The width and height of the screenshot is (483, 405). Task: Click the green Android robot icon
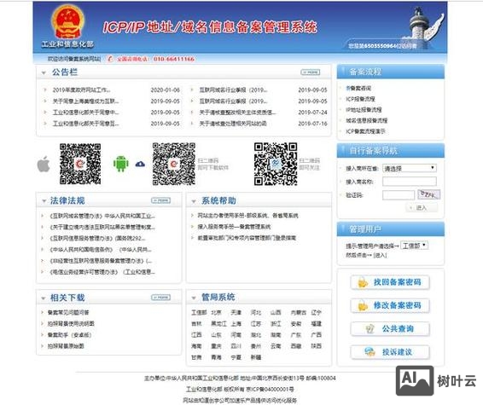(x=121, y=164)
